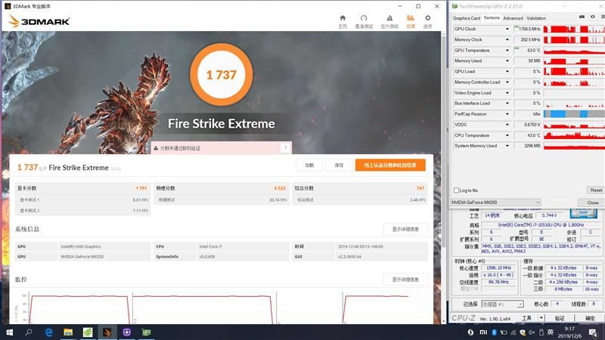605x340 pixels.
Task: Click the CPU-Z validate (验证) button
Action: 560,318
